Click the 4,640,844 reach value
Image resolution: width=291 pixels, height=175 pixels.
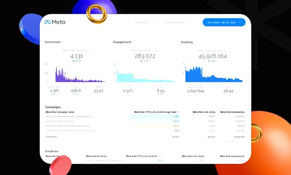tap(196, 91)
